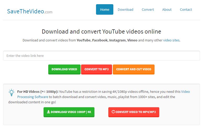Open the About page link
This screenshot has height=129, width=207.
(167, 9)
